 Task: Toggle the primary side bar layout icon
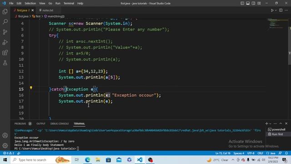coord(242,3)
